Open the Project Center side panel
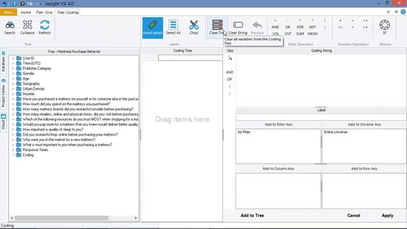Viewport: 407px width, 229px height. tap(3, 93)
